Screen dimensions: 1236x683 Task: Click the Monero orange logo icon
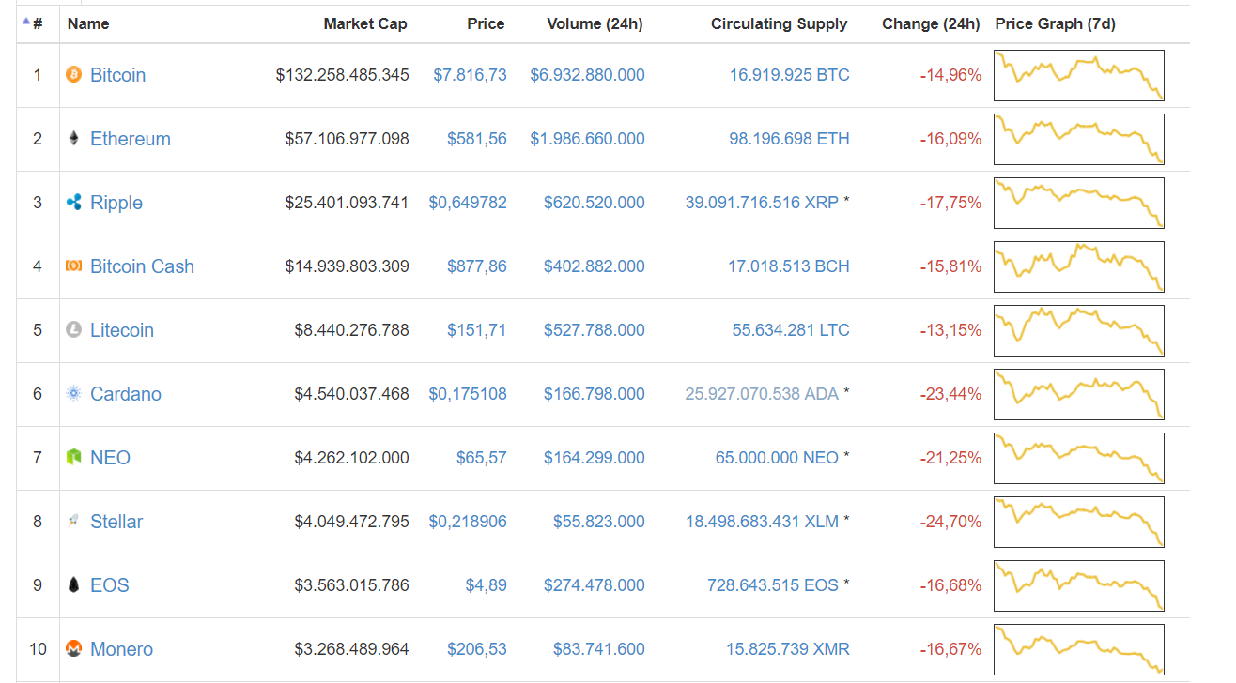point(74,648)
